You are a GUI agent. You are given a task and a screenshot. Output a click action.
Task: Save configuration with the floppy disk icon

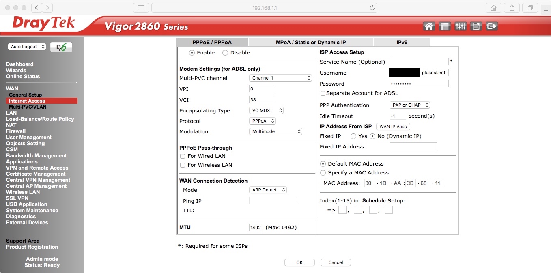(x=476, y=26)
